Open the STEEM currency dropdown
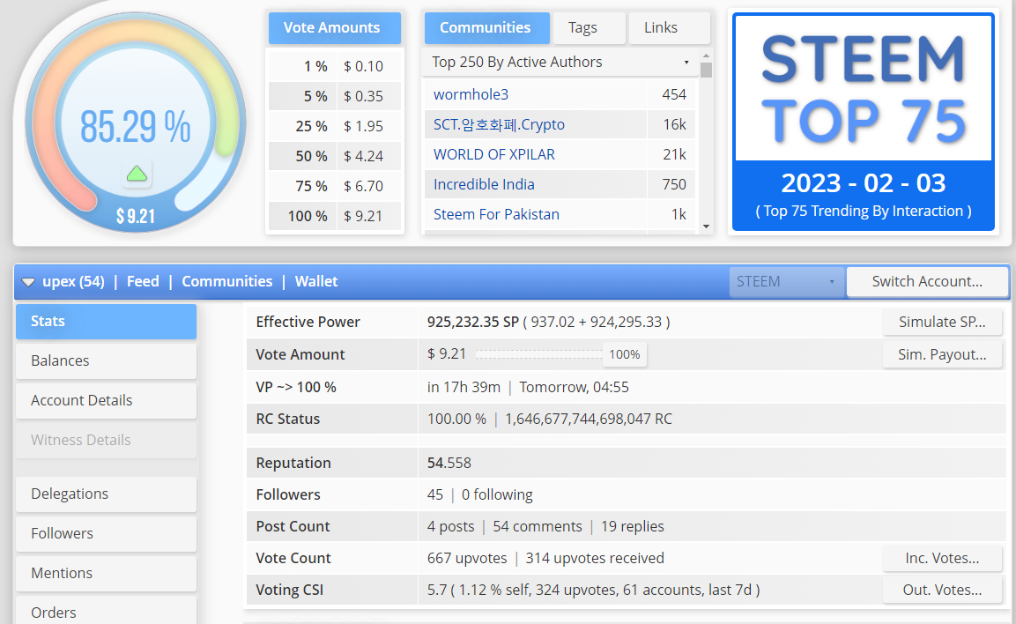 786,282
